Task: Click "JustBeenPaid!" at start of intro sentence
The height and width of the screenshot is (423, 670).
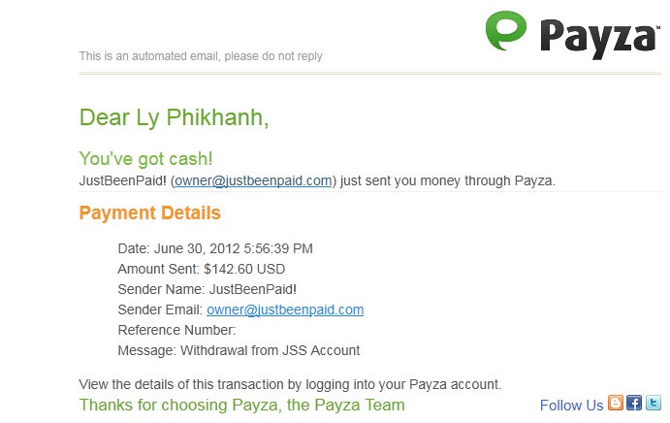Action: point(122,179)
